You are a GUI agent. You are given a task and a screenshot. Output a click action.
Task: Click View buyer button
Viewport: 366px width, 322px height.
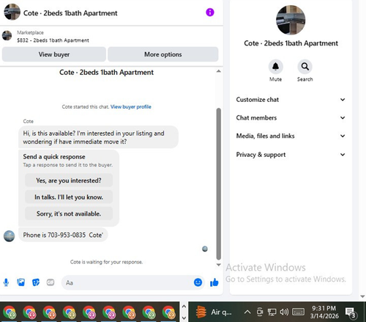[54, 54]
